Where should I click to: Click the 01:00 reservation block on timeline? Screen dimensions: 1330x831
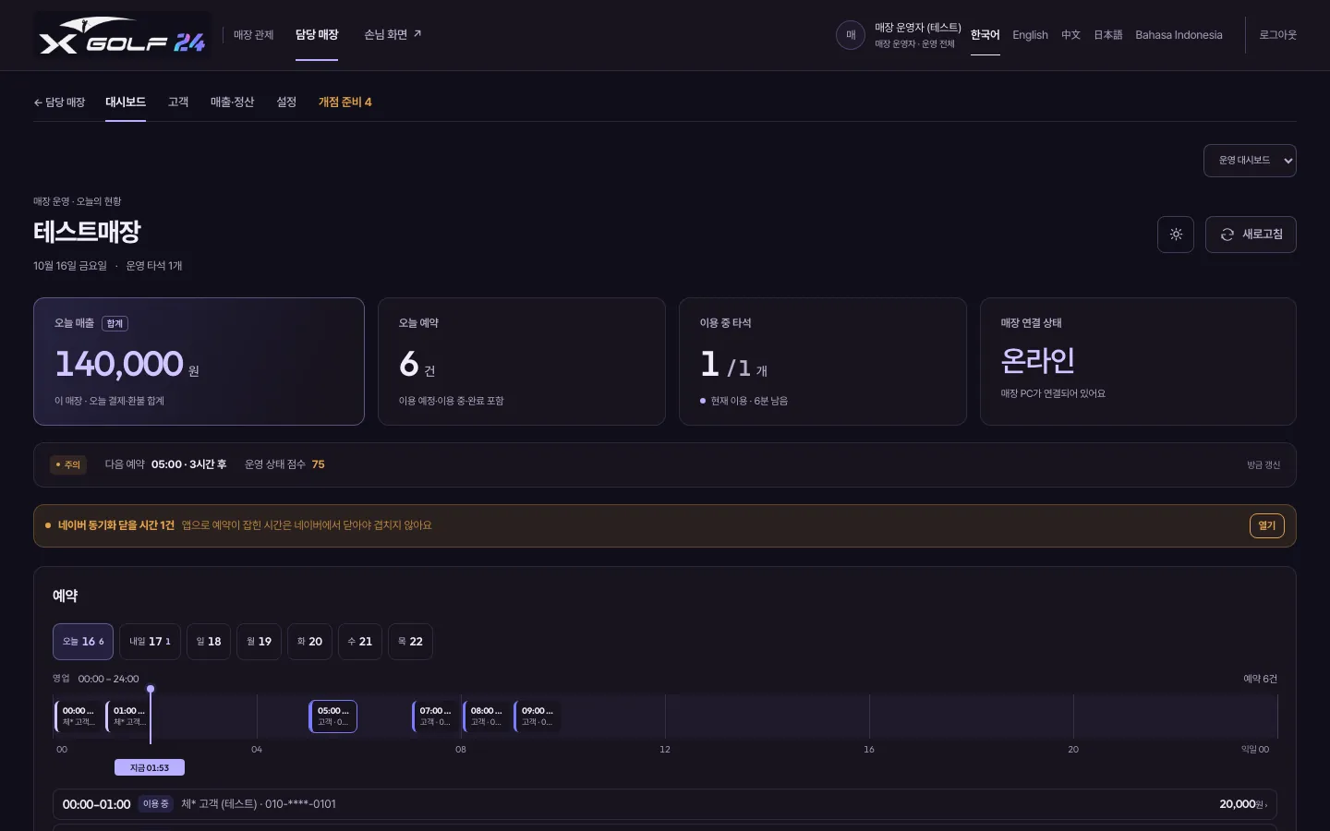pyautogui.click(x=128, y=717)
